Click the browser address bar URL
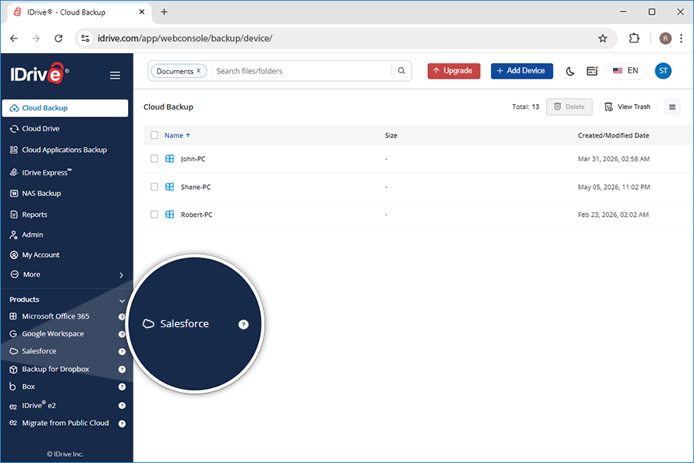 coord(185,39)
